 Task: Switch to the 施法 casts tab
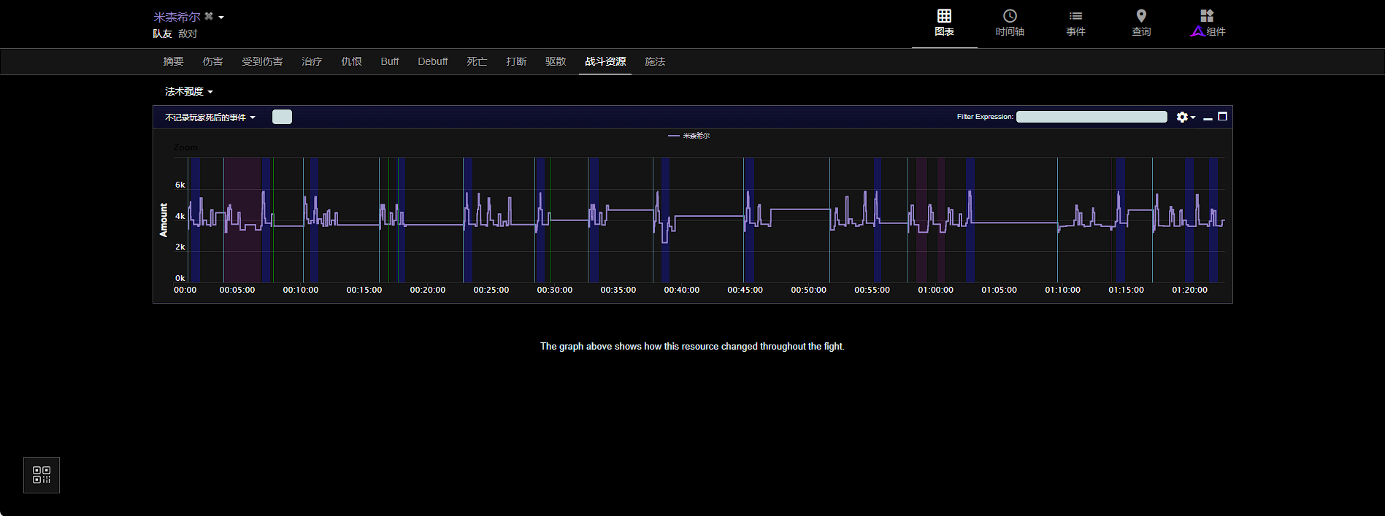point(655,61)
